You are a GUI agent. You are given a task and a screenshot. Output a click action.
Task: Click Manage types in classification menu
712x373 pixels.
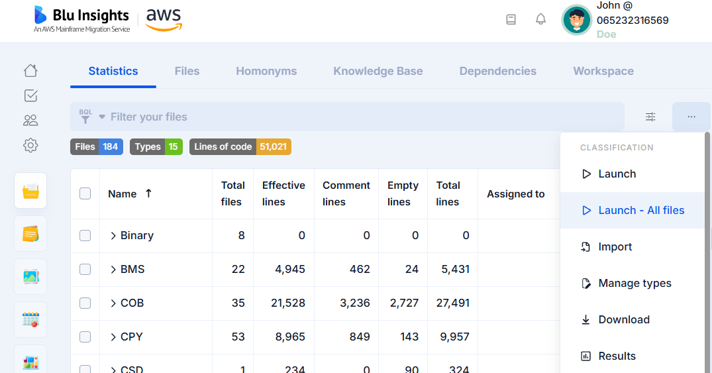(x=634, y=283)
